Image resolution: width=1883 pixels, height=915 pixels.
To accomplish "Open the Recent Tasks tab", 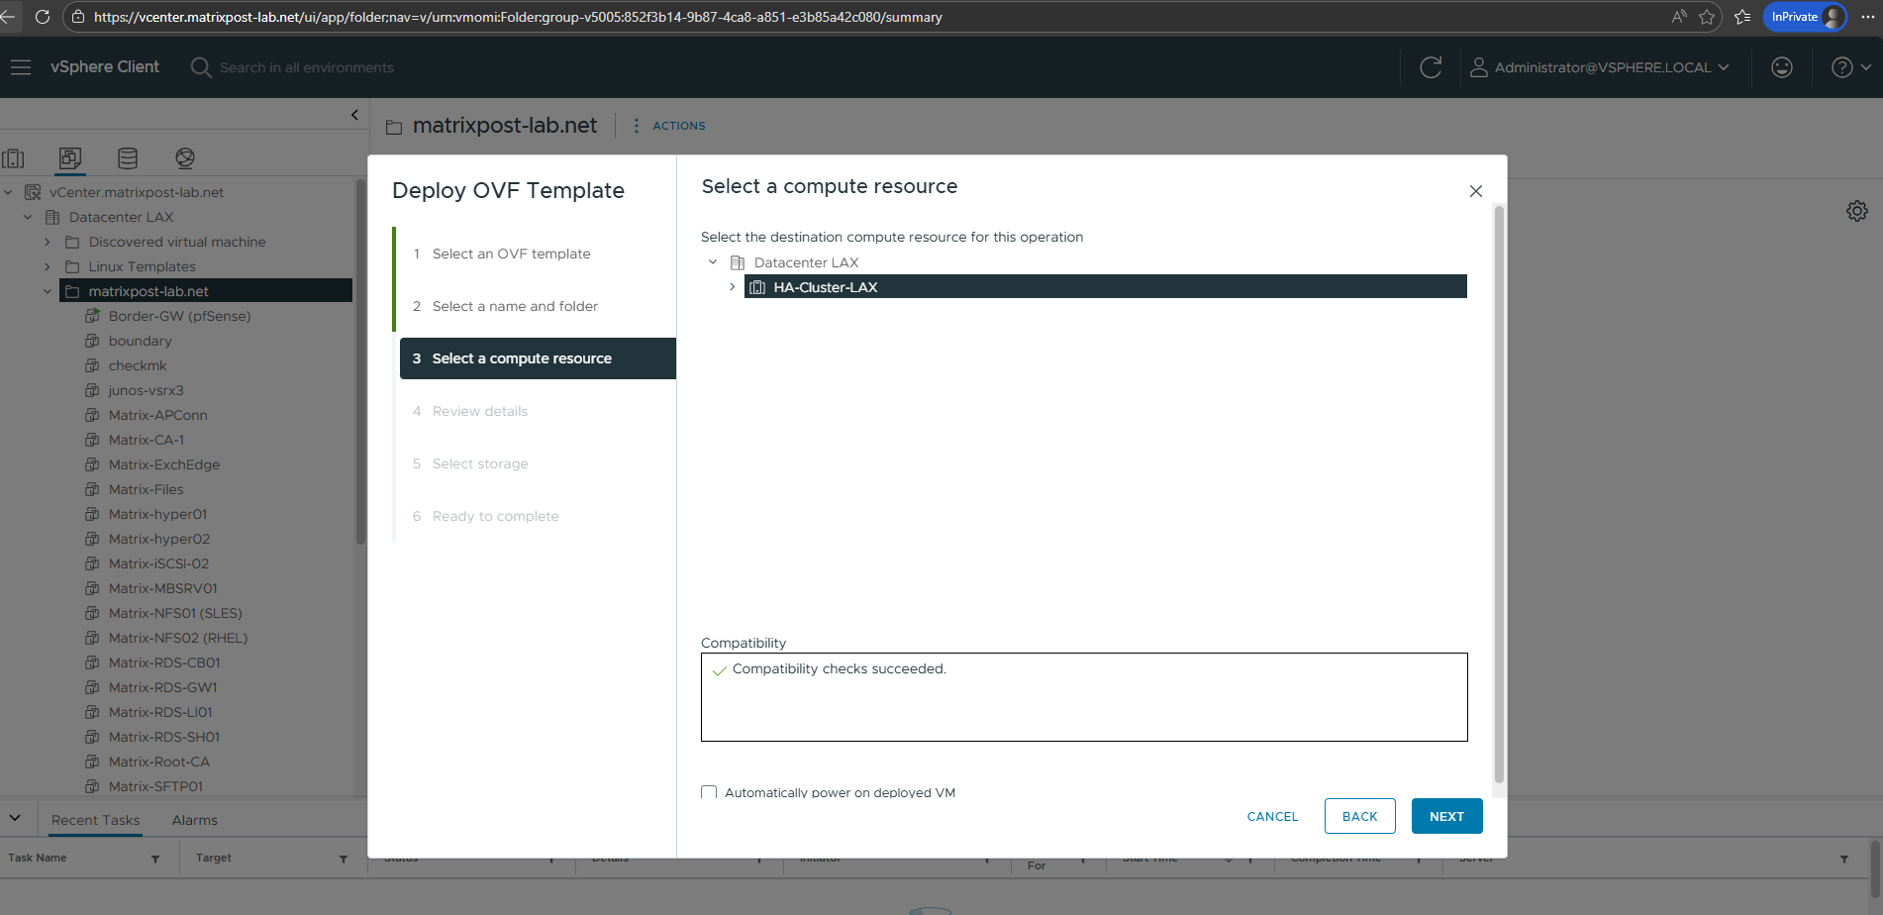I will pos(95,820).
